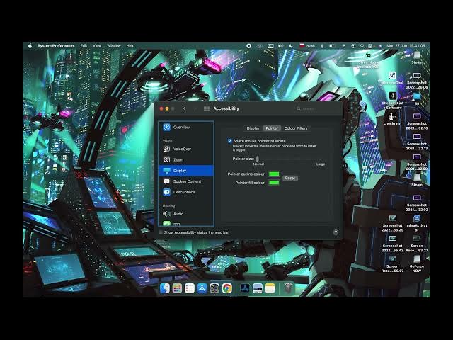453x340 pixels.
Task: Open Spotlight search in the menu bar
Action: (362, 46)
